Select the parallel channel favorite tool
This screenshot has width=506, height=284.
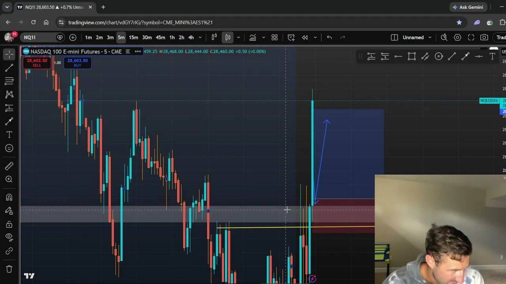click(x=425, y=57)
